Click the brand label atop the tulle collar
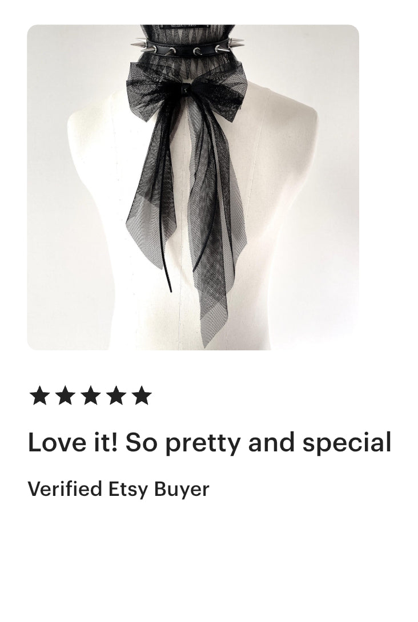This screenshot has height=622, width=418. click(185, 26)
